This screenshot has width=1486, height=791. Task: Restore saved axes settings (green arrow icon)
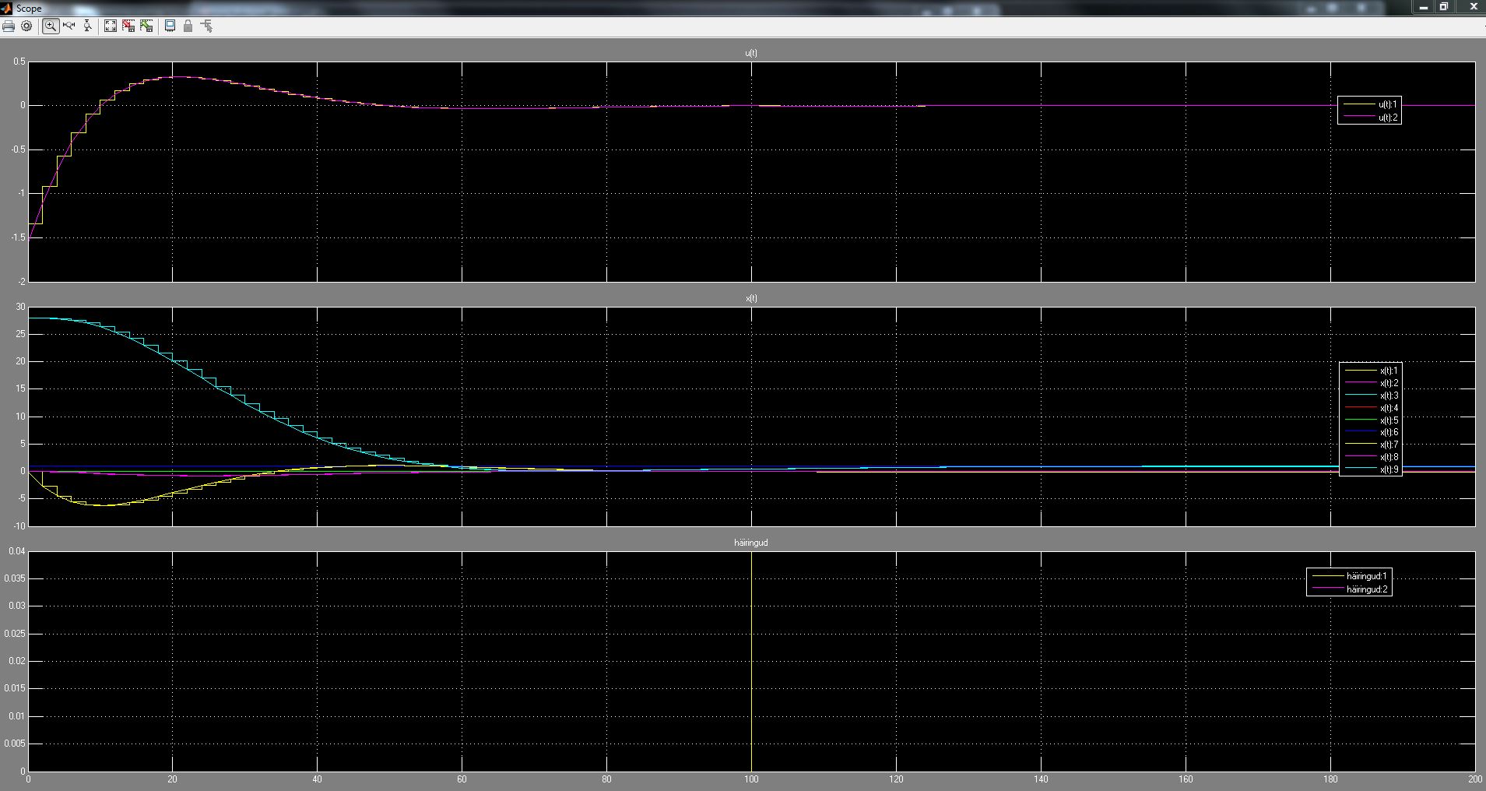(146, 26)
